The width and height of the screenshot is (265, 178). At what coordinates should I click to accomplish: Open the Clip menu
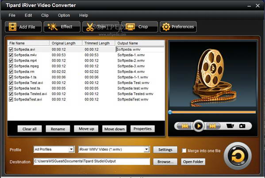[x=45, y=15]
